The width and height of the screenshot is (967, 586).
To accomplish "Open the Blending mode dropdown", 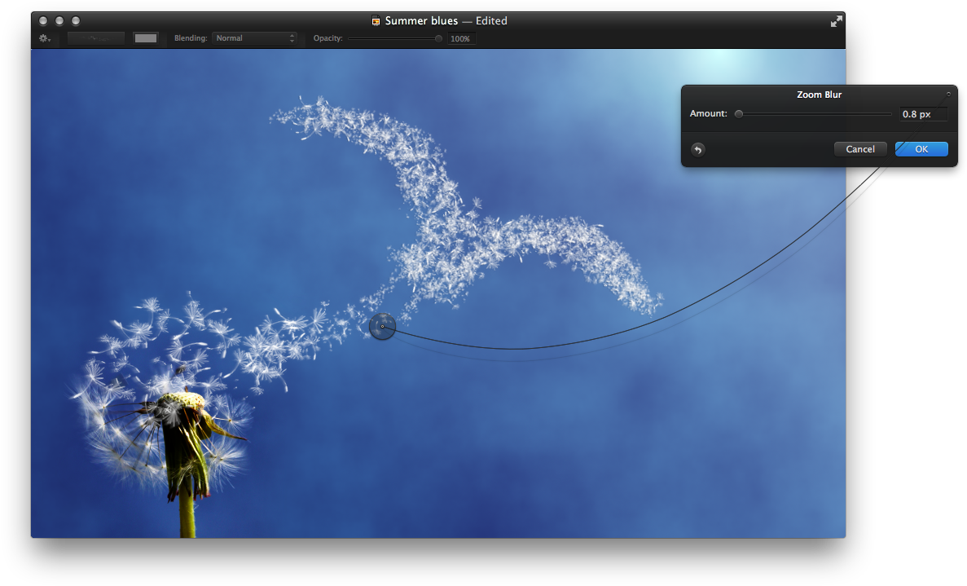I will point(255,38).
